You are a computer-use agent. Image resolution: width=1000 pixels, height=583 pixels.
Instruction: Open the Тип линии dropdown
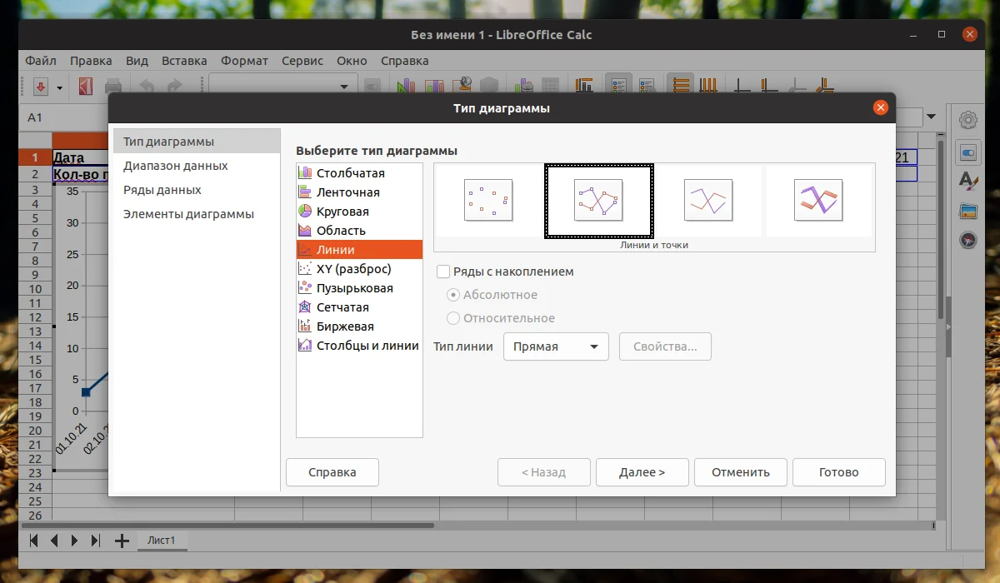click(555, 346)
